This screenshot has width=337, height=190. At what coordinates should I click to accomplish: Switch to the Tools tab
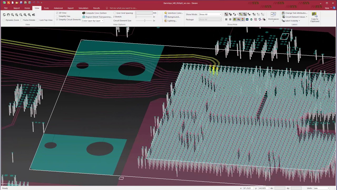(x=46, y=8)
